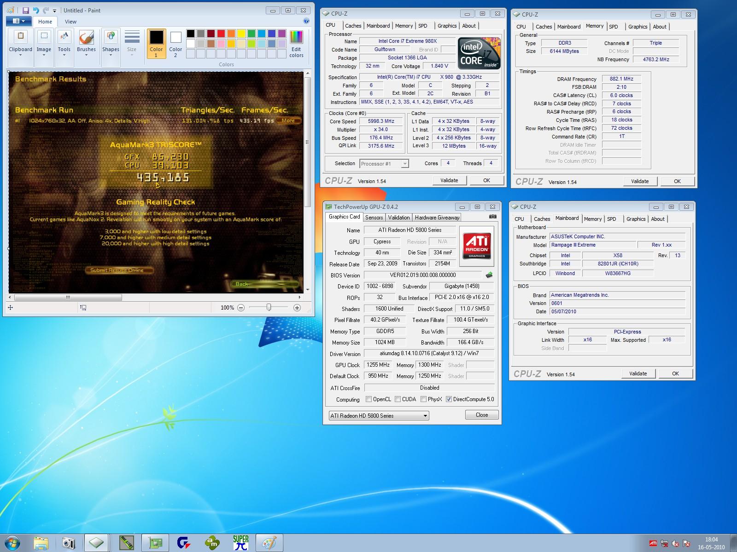Image resolution: width=737 pixels, height=552 pixels.
Task: Pick the yellow color swatch in Paint
Action: [241, 34]
